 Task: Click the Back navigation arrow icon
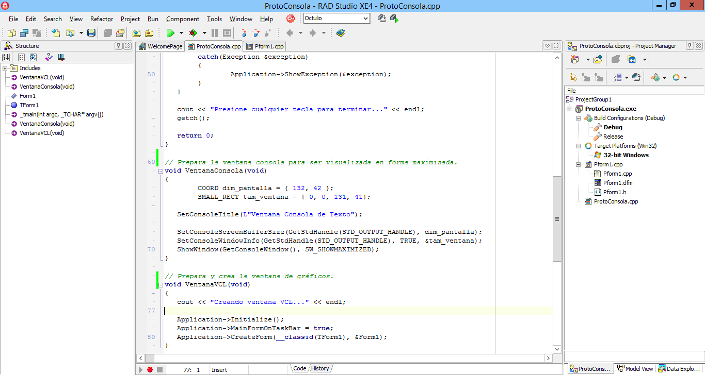(290, 33)
